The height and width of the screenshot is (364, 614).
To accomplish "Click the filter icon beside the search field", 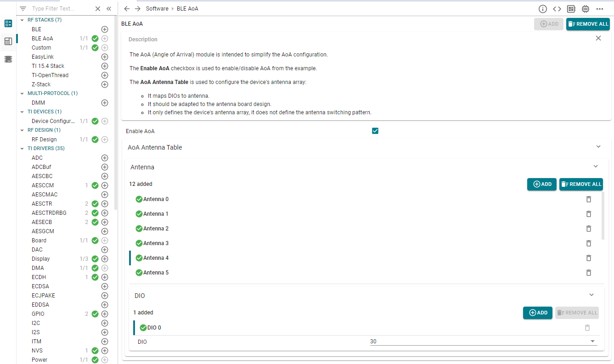I will 23,8.
